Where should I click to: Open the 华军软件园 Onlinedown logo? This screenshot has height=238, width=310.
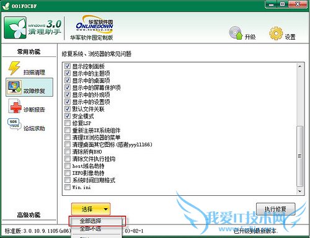[x=94, y=24]
